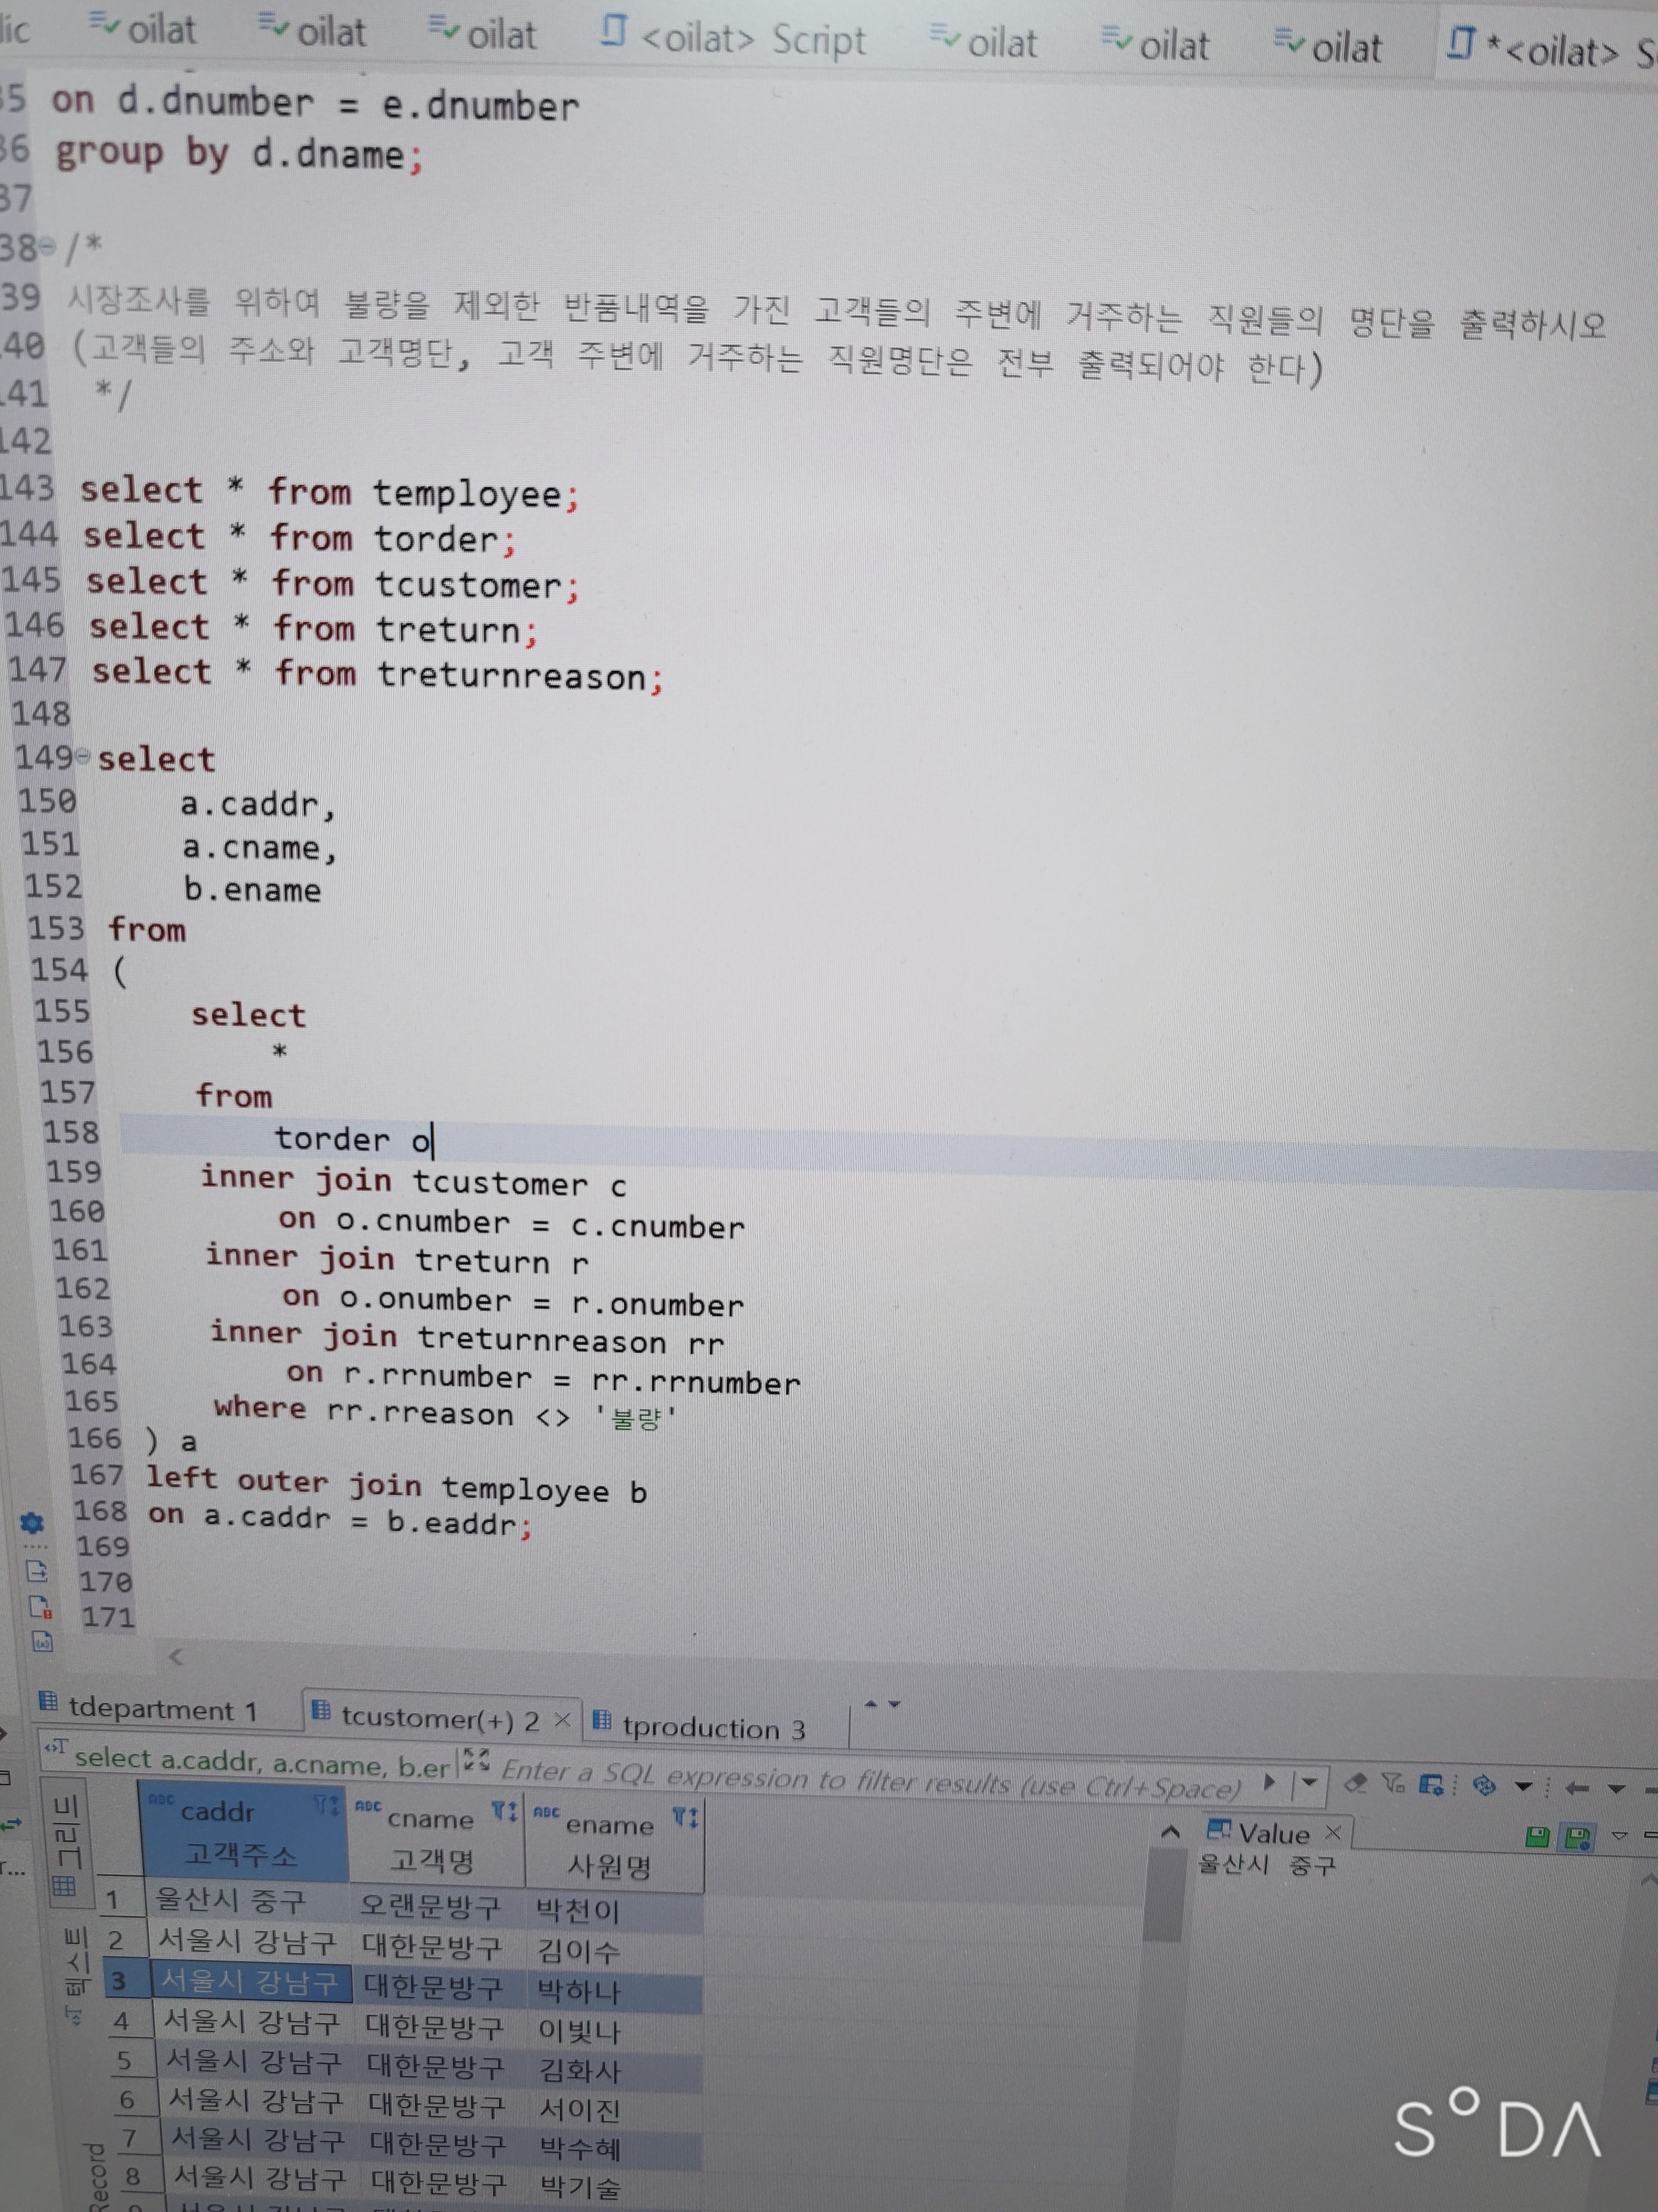Click the show output log file icon

click(x=37, y=1571)
